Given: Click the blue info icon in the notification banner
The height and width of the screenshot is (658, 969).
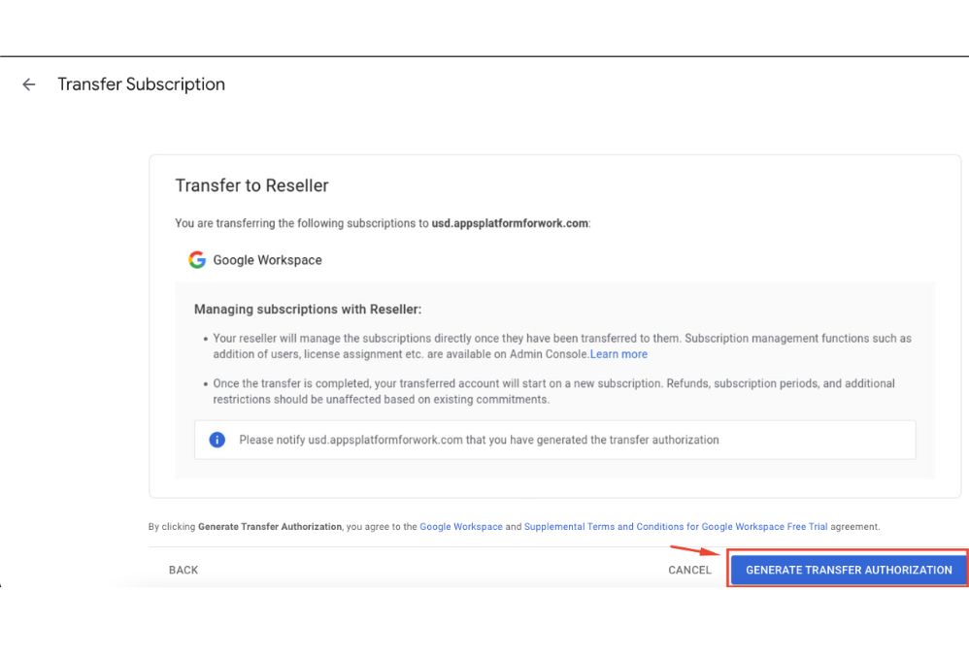Looking at the screenshot, I should [216, 440].
